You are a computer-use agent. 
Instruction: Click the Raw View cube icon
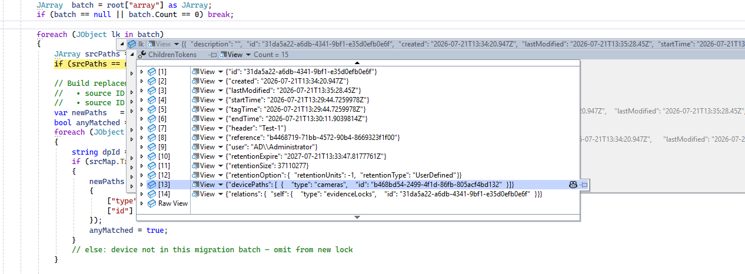(x=152, y=204)
